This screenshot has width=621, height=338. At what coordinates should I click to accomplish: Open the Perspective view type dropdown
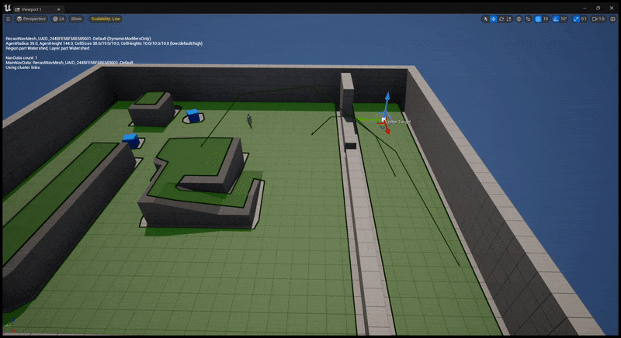tap(31, 19)
